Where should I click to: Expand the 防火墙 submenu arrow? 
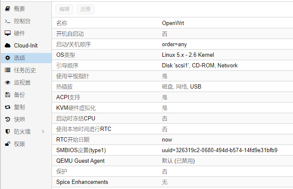43,132
